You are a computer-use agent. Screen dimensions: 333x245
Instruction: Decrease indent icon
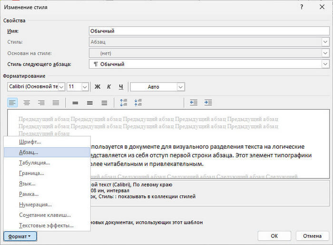coord(194,103)
